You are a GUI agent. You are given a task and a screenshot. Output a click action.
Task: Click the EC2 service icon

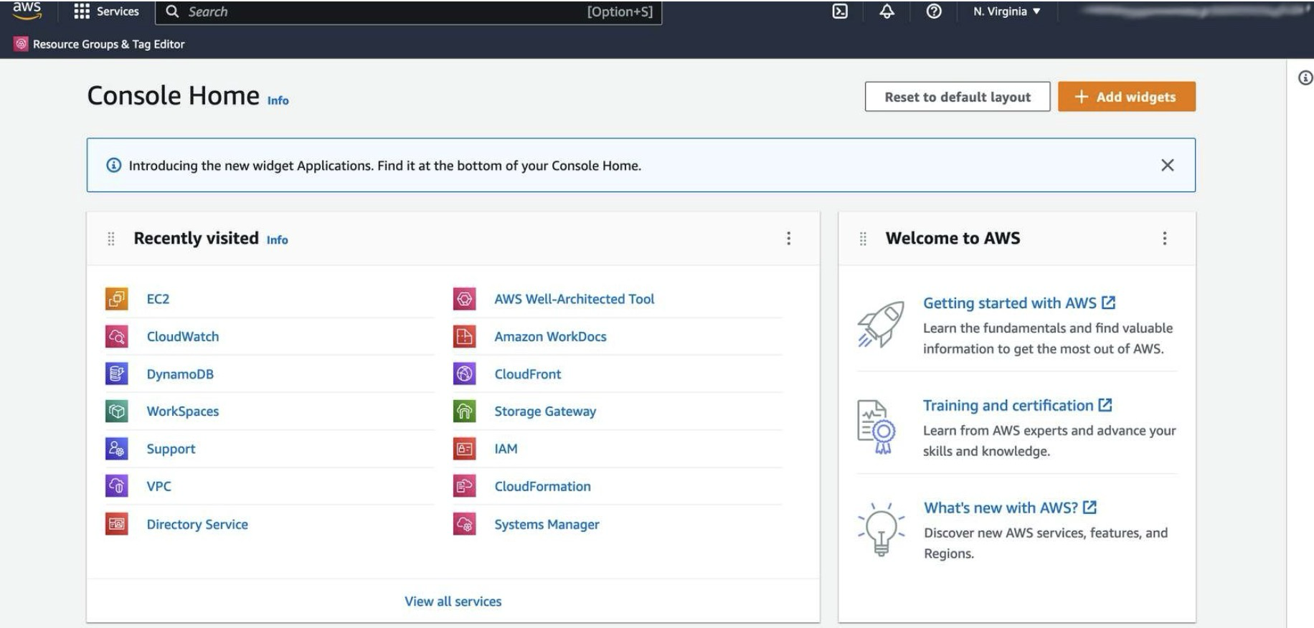tap(116, 299)
